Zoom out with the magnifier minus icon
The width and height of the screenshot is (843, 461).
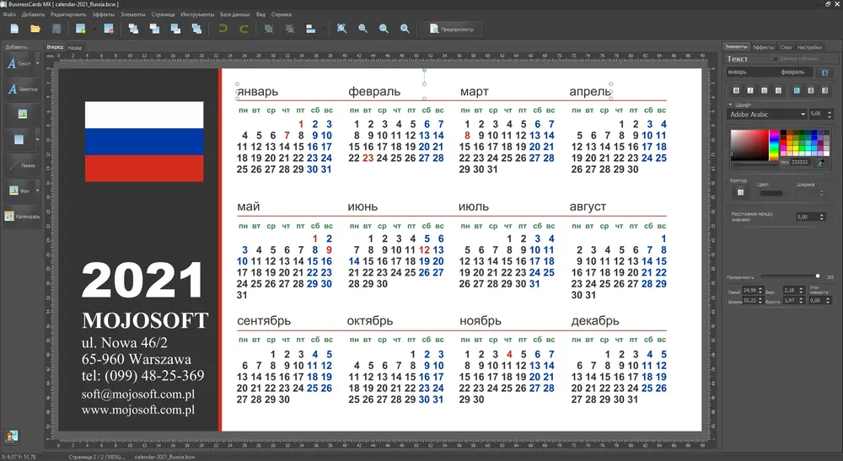coord(384,29)
